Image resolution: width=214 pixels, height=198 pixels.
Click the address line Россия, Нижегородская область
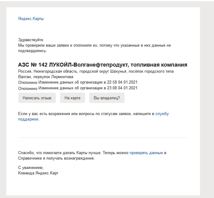47,71
